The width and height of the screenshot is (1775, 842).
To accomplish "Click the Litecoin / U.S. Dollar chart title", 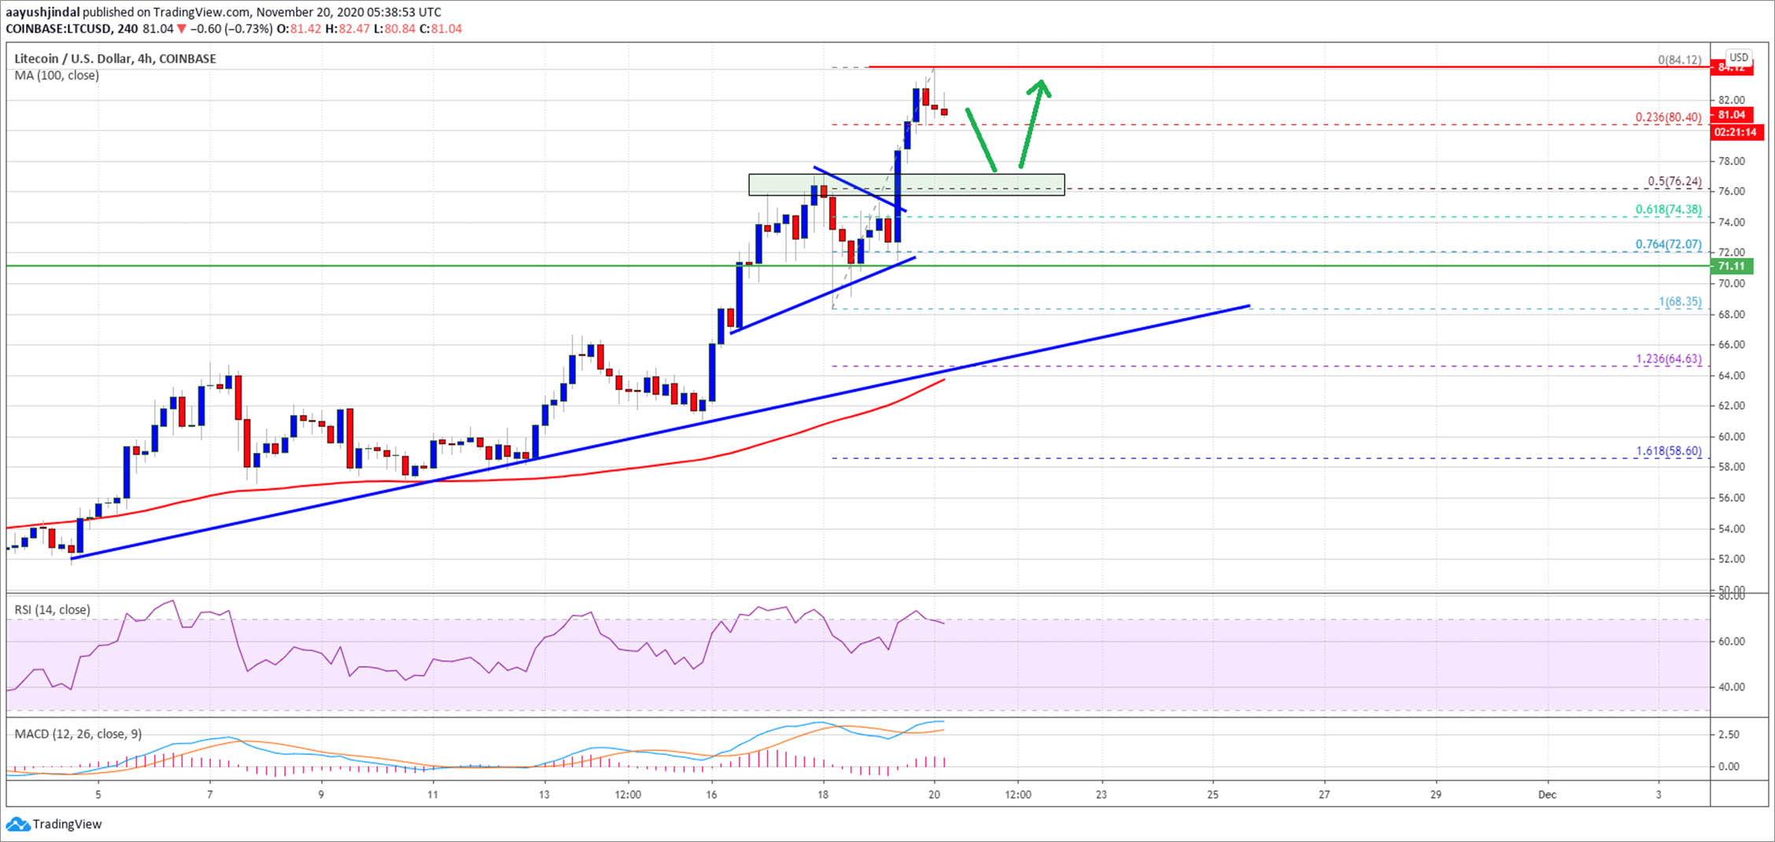I will pyautogui.click(x=115, y=59).
